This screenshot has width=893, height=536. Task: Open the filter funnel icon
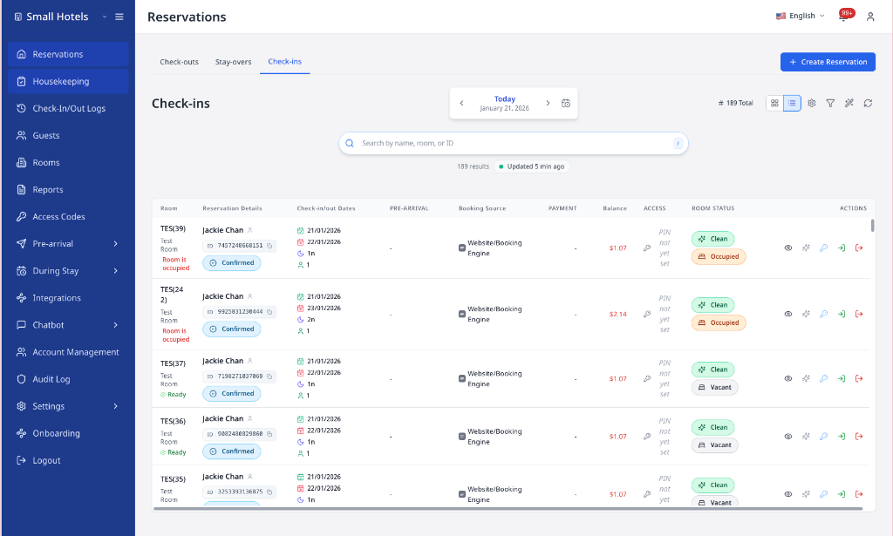coord(829,102)
